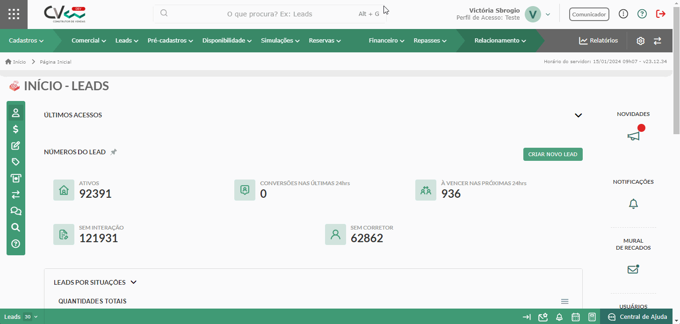The width and height of the screenshot is (680, 324).
Task: Click the Ativos count 92391
Action: pyautogui.click(x=95, y=194)
